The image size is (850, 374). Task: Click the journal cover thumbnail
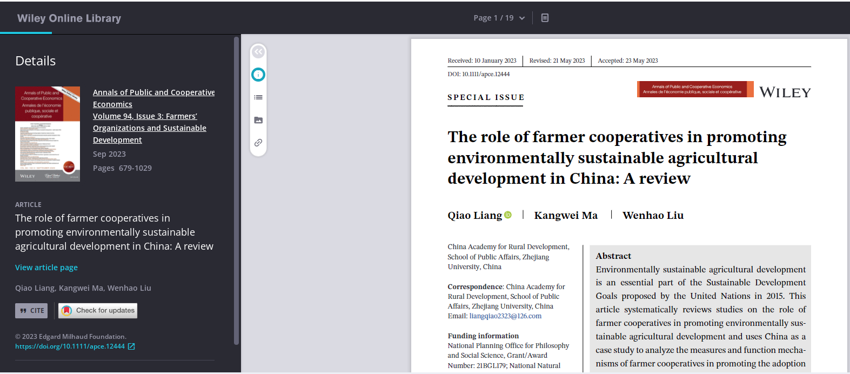point(48,134)
